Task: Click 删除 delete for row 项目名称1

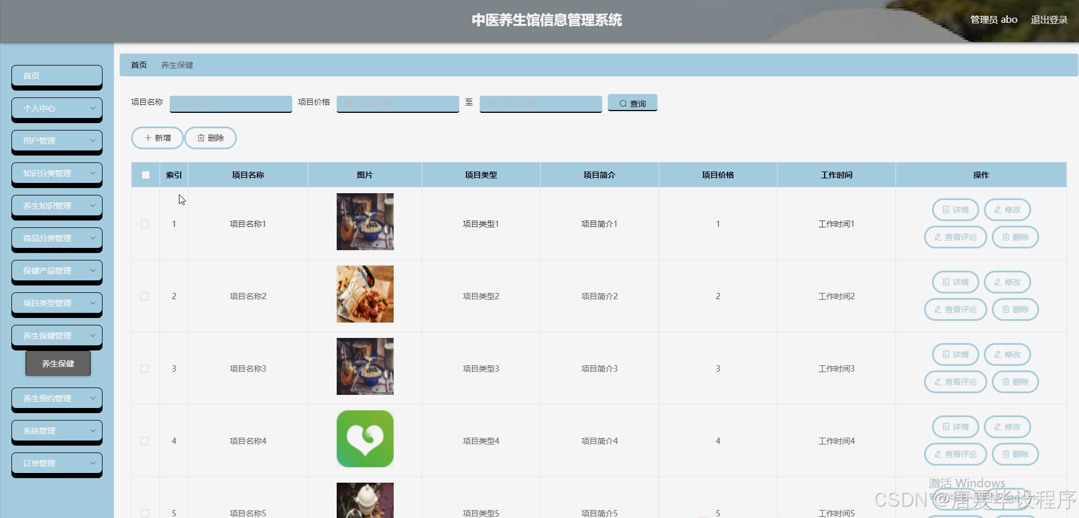Action: [1015, 237]
